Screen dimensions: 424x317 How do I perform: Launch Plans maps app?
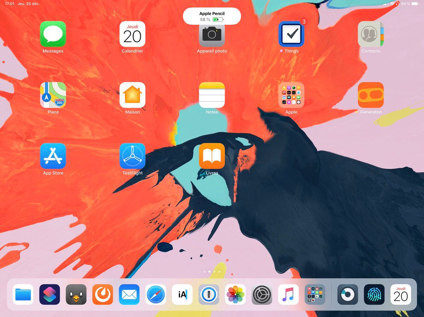coord(53,95)
